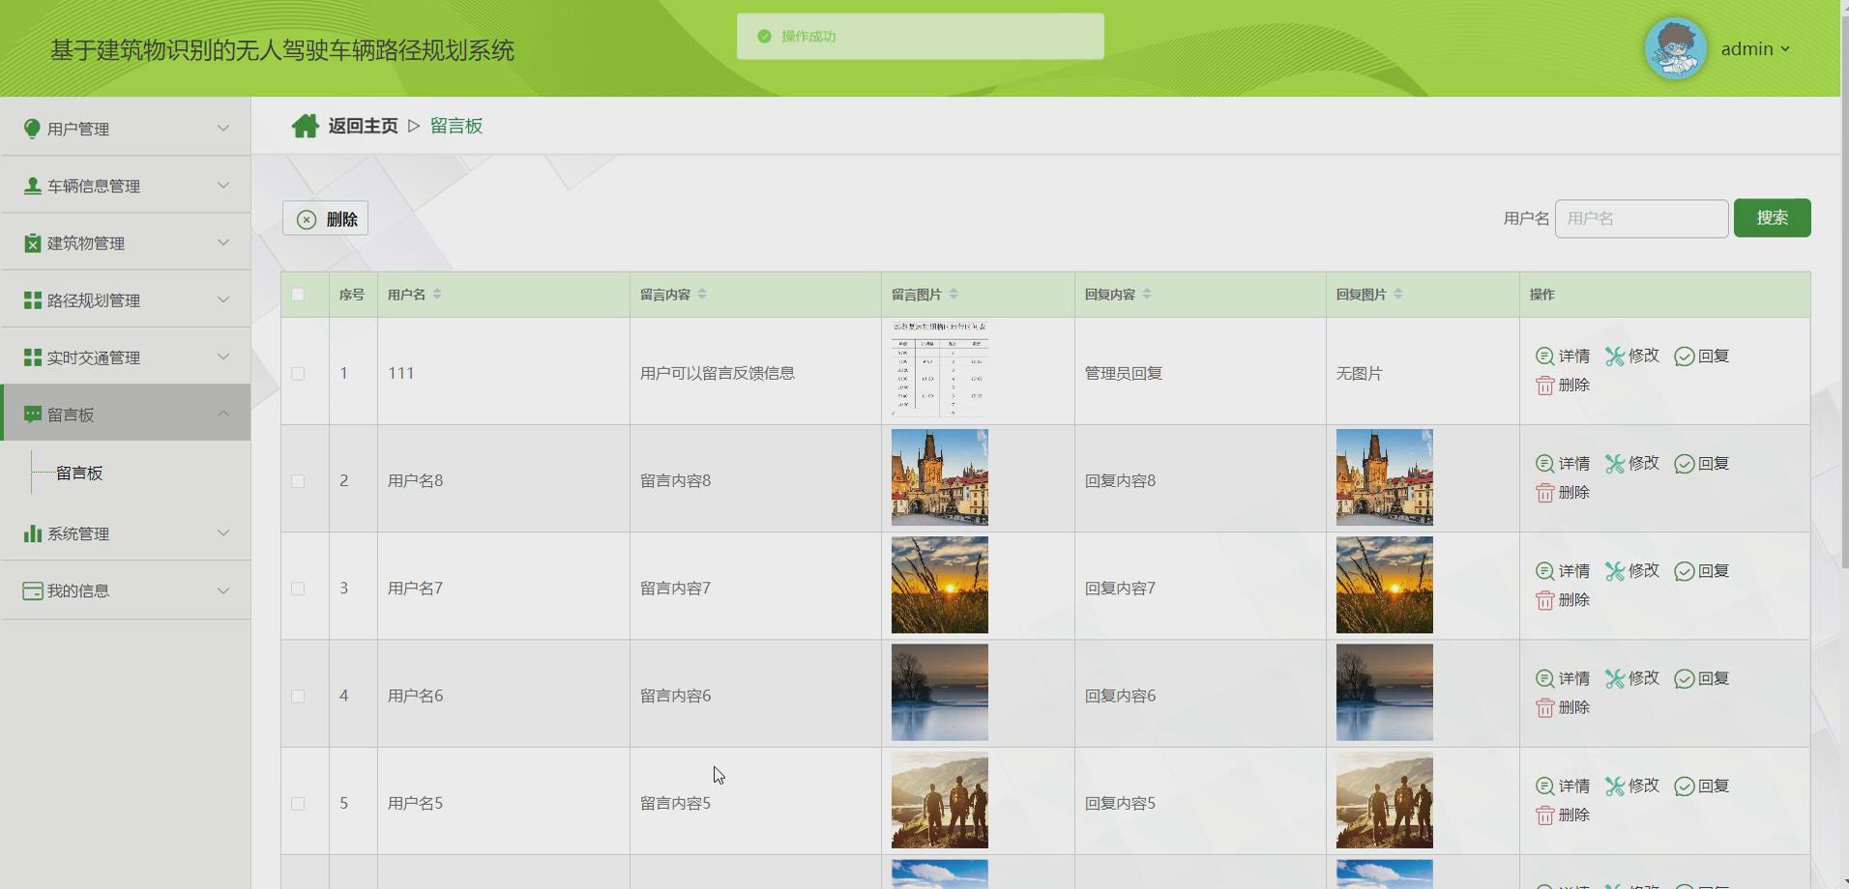
Task: Check the box for 用户名5 row
Action: coord(298,803)
